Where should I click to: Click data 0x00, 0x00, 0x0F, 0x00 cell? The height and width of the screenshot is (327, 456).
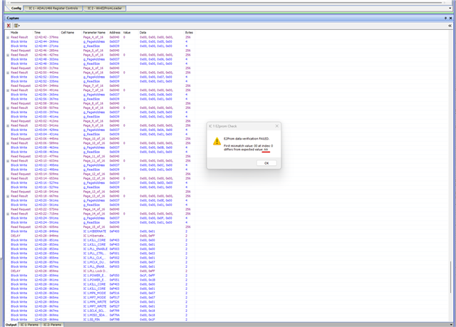pos(156,218)
